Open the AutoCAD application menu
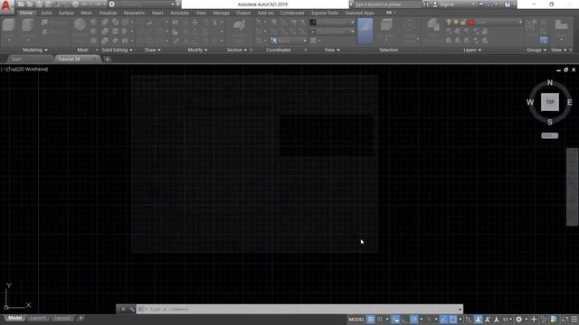 click(6, 6)
